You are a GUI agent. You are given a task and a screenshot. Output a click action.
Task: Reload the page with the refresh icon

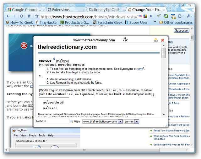[x=21, y=16]
